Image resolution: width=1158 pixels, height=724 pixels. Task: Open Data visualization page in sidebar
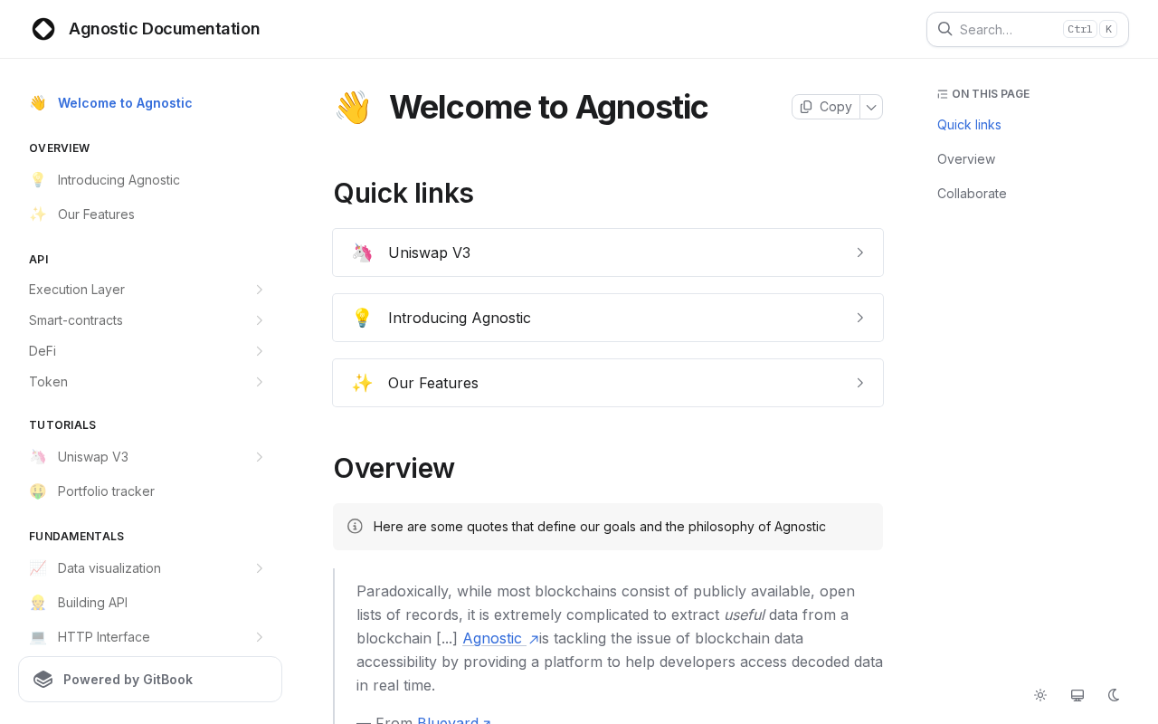coord(109,568)
